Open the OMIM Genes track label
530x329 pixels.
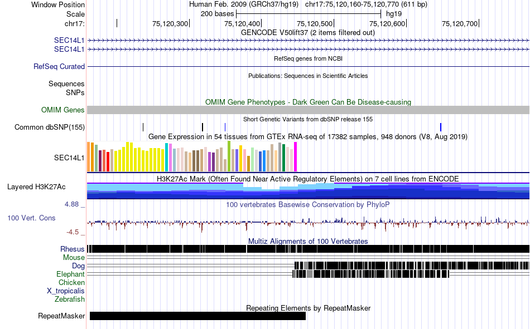coord(62,110)
